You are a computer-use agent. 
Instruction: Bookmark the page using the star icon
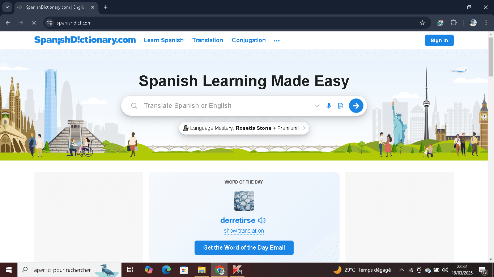tap(422, 22)
